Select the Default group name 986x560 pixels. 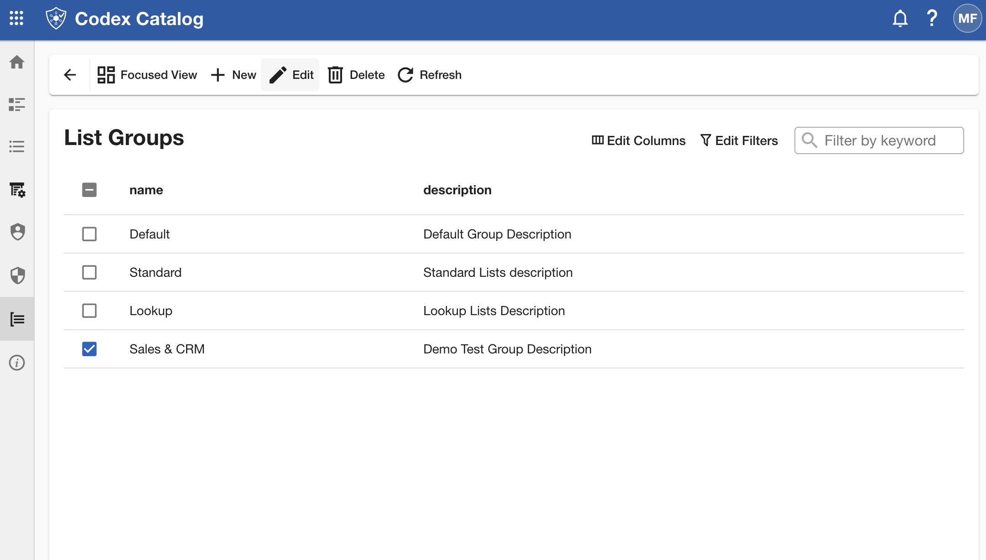[x=150, y=234]
